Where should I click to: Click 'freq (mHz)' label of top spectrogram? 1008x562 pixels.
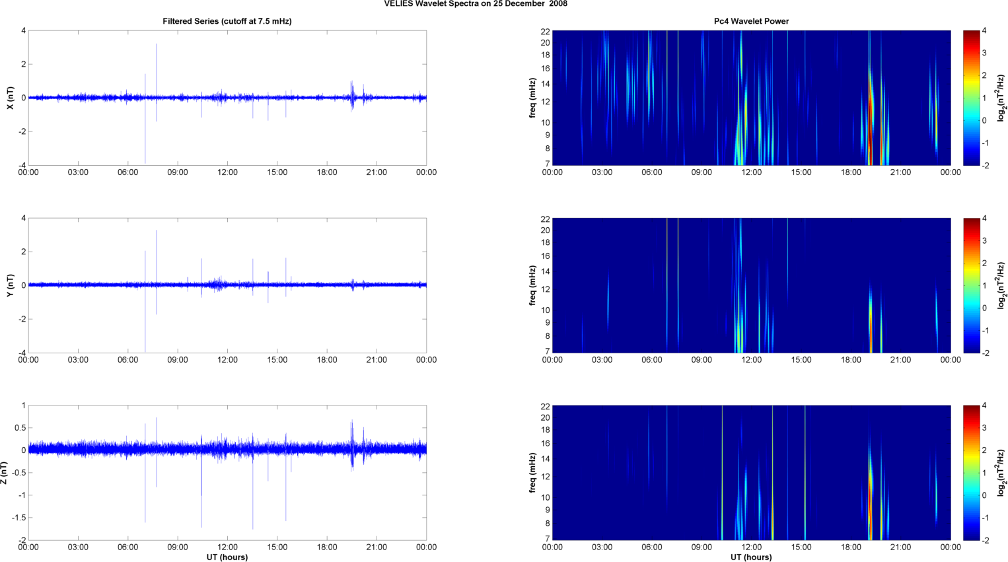click(532, 98)
